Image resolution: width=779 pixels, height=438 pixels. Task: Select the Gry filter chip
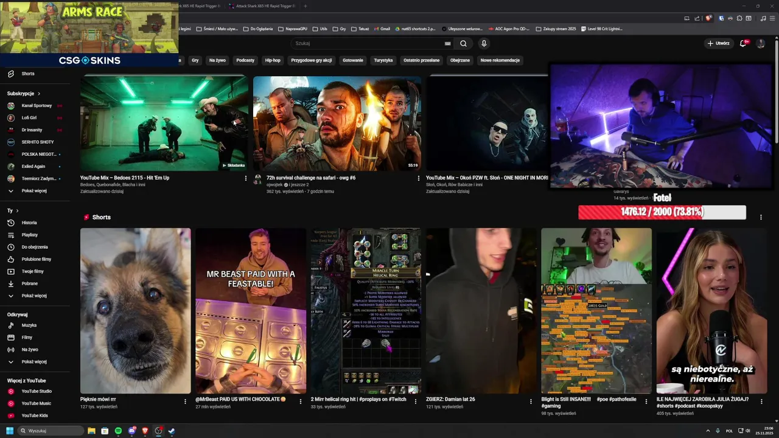point(195,60)
